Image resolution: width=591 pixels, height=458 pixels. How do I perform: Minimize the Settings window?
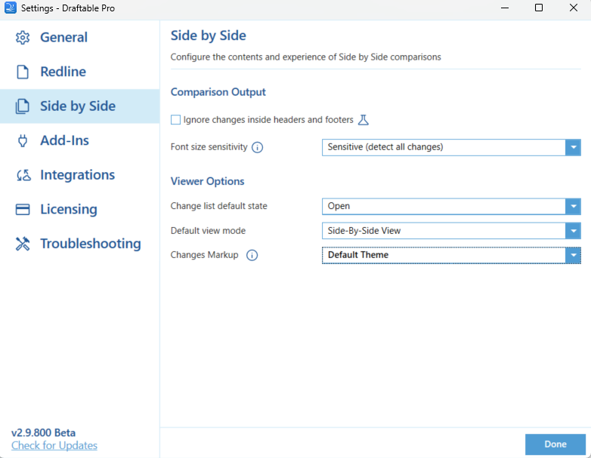[505, 8]
